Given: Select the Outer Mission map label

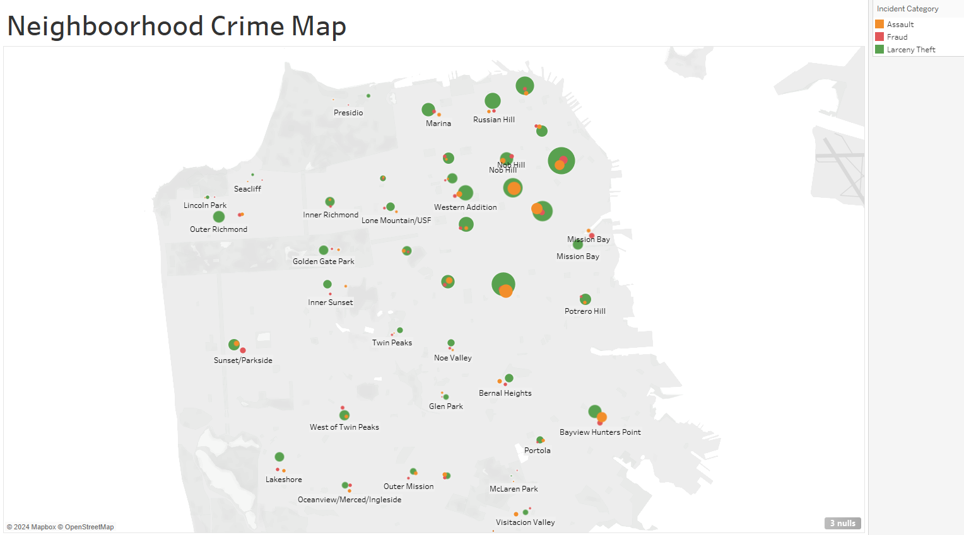Looking at the screenshot, I should pyautogui.click(x=409, y=486).
